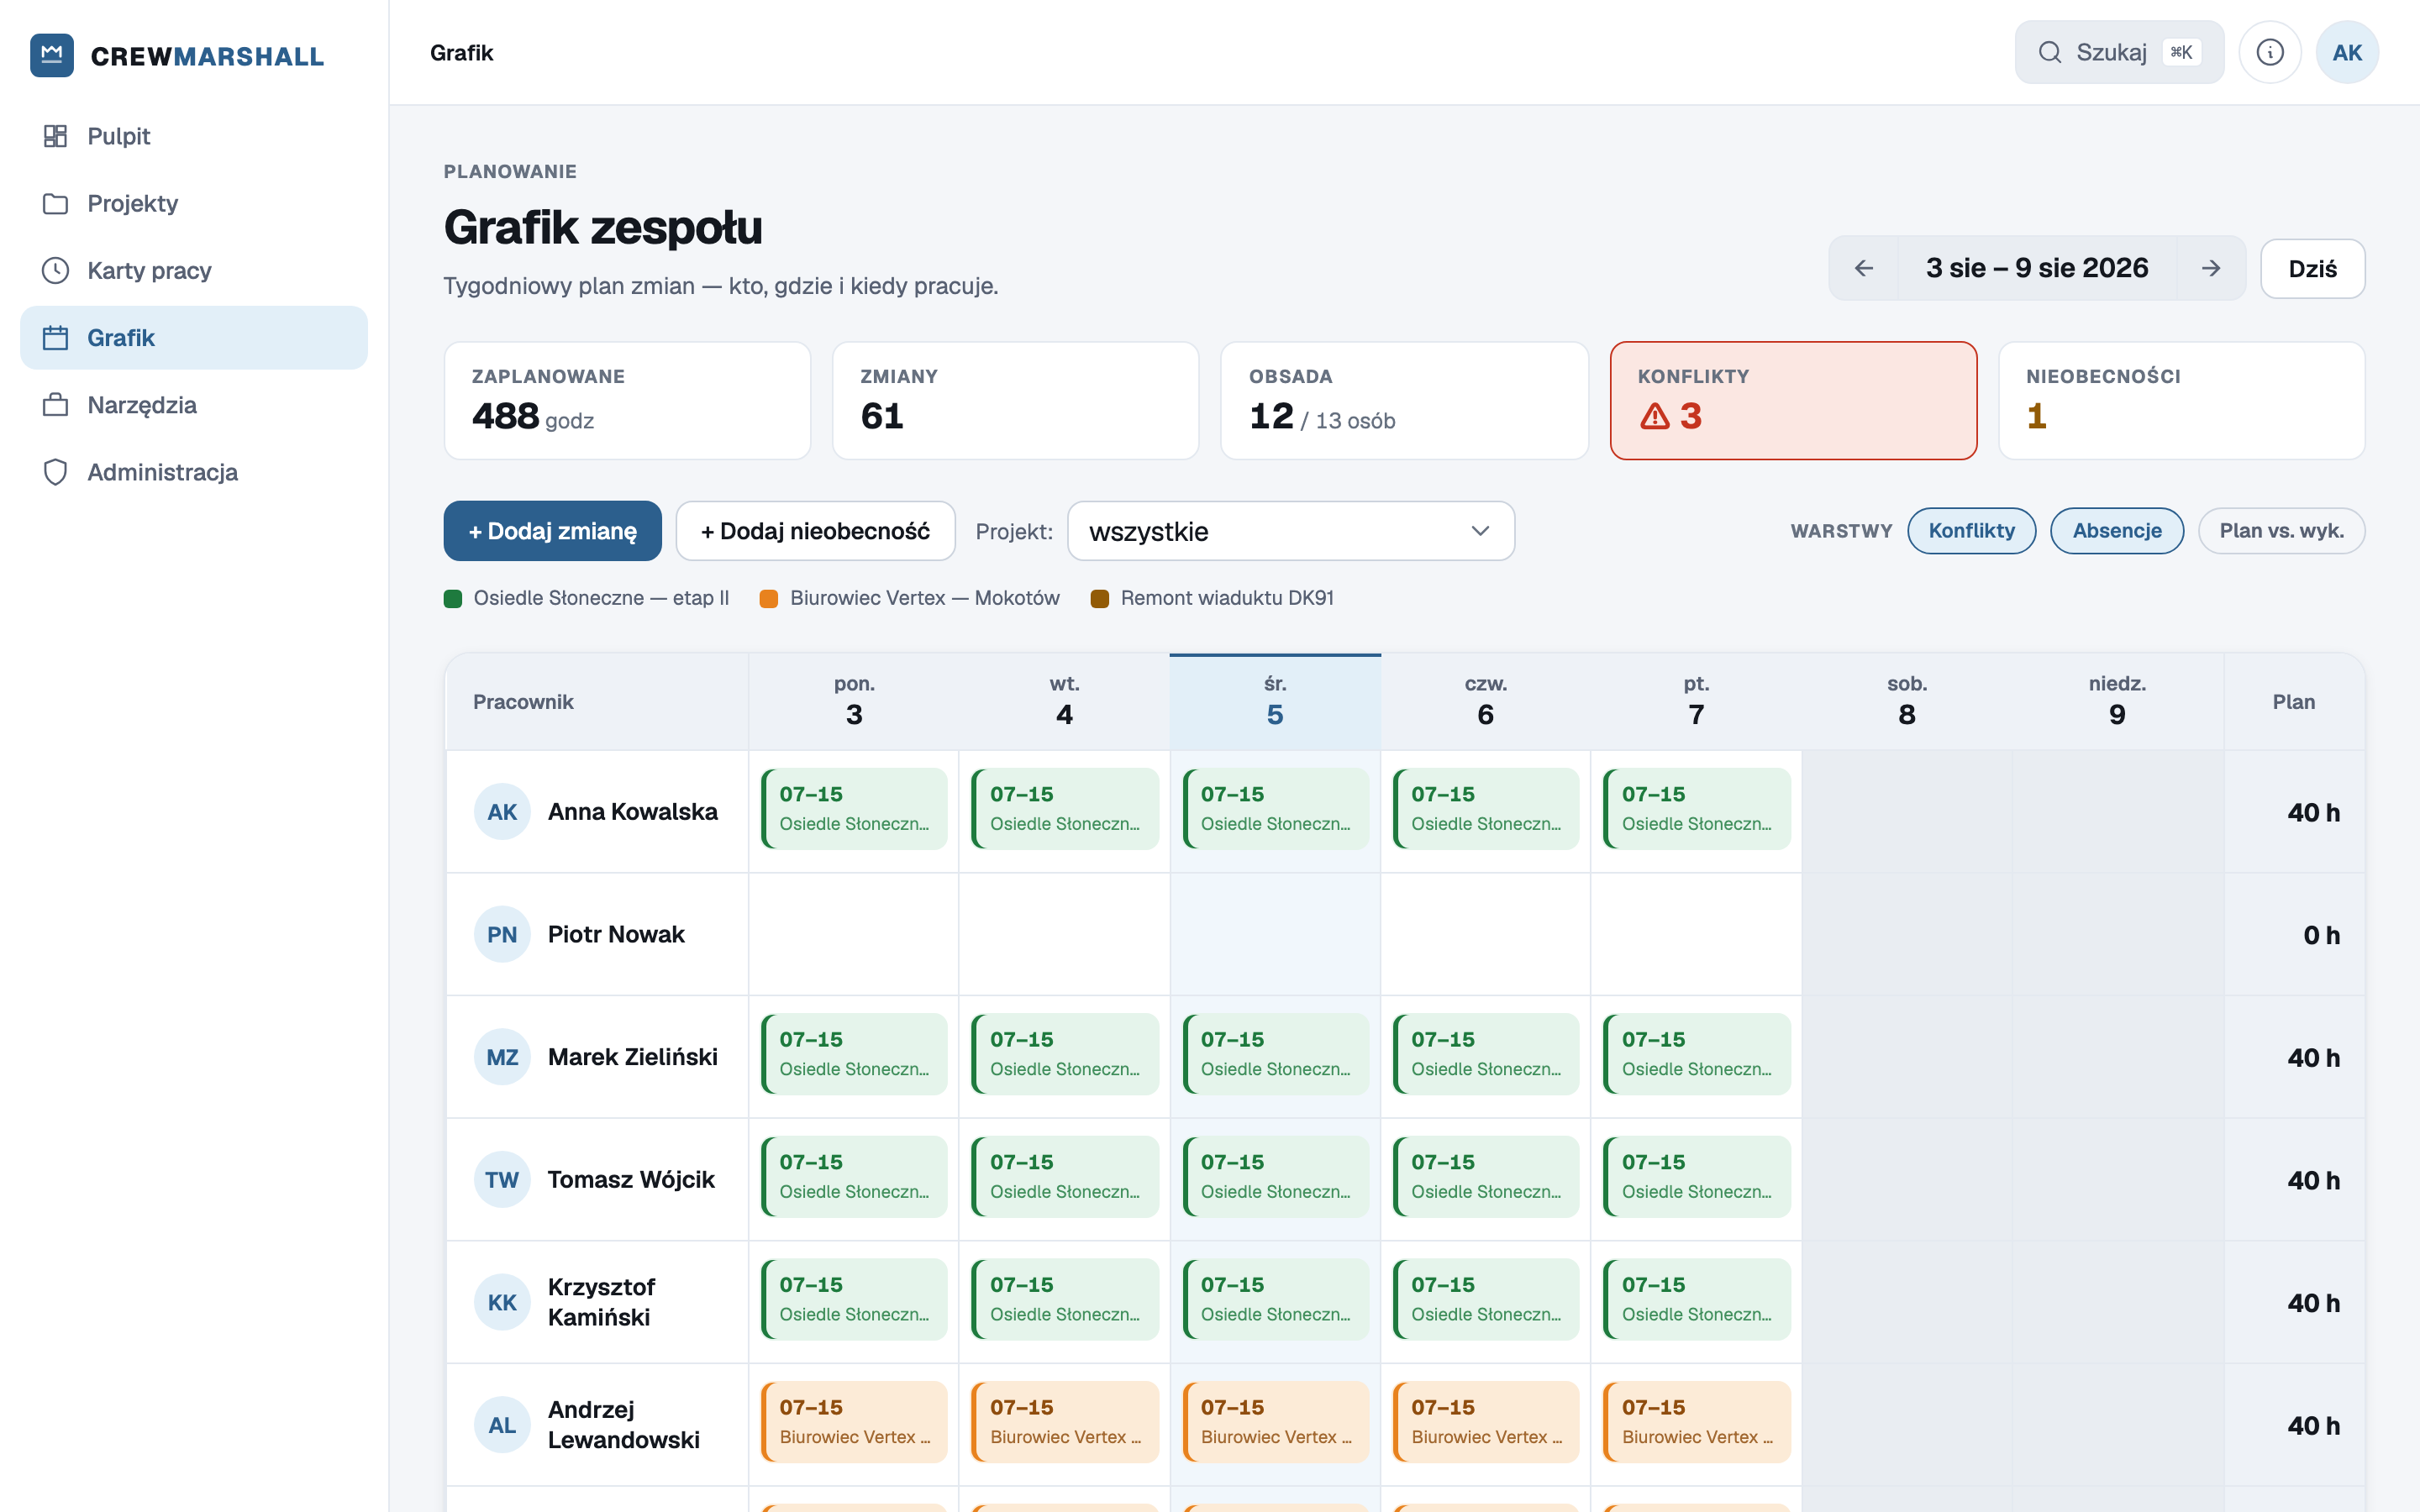This screenshot has width=2420, height=1512.
Task: Toggle the Absencje layer chip
Action: [2117, 531]
